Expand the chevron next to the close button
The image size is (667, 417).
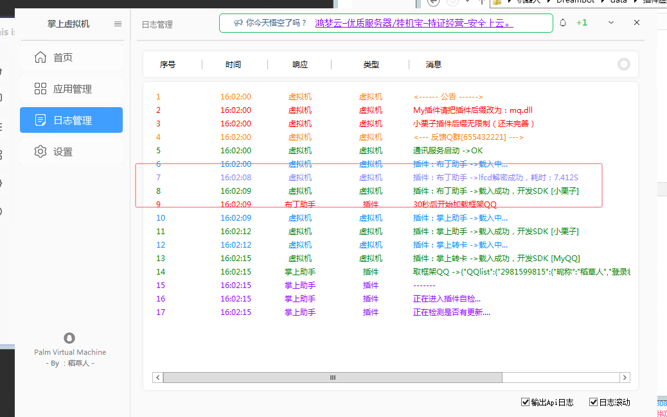(611, 22)
